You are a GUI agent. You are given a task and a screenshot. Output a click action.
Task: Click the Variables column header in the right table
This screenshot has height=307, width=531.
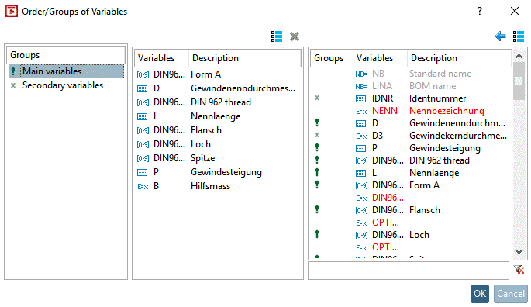tap(380, 58)
